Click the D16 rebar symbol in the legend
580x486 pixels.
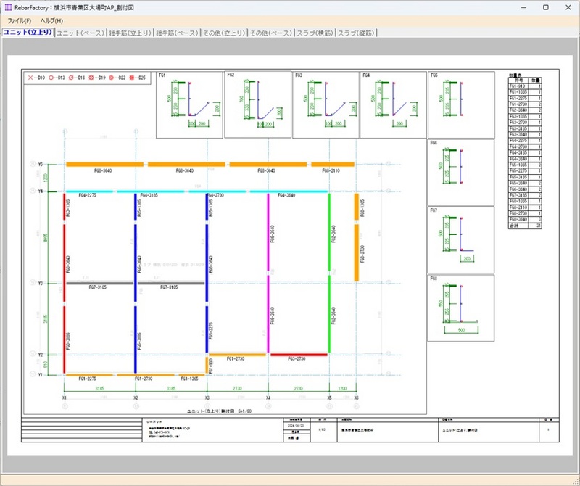[72, 77]
